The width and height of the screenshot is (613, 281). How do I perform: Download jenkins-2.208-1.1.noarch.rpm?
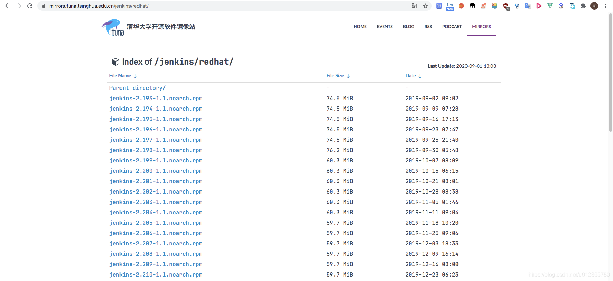[x=156, y=254]
